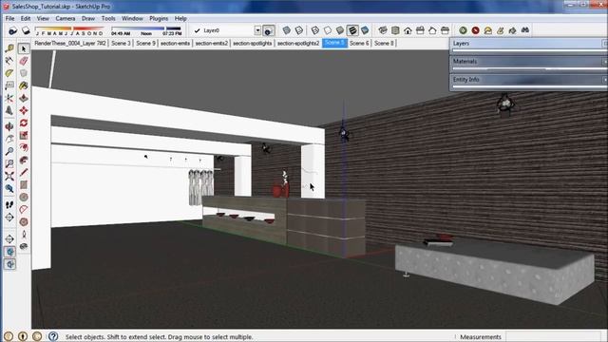The image size is (608, 342).
Task: Activate the Walk footprints tool
Action: tap(9, 204)
